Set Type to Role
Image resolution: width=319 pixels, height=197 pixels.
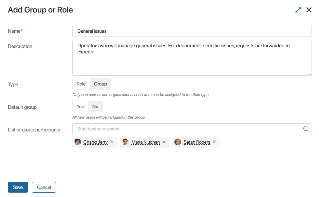(81, 84)
